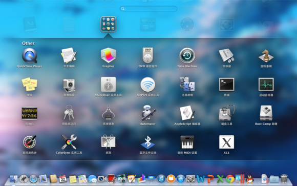The width and height of the screenshot is (297, 186).
Task: Click the Launchpad search field
Action: tap(148, 9)
